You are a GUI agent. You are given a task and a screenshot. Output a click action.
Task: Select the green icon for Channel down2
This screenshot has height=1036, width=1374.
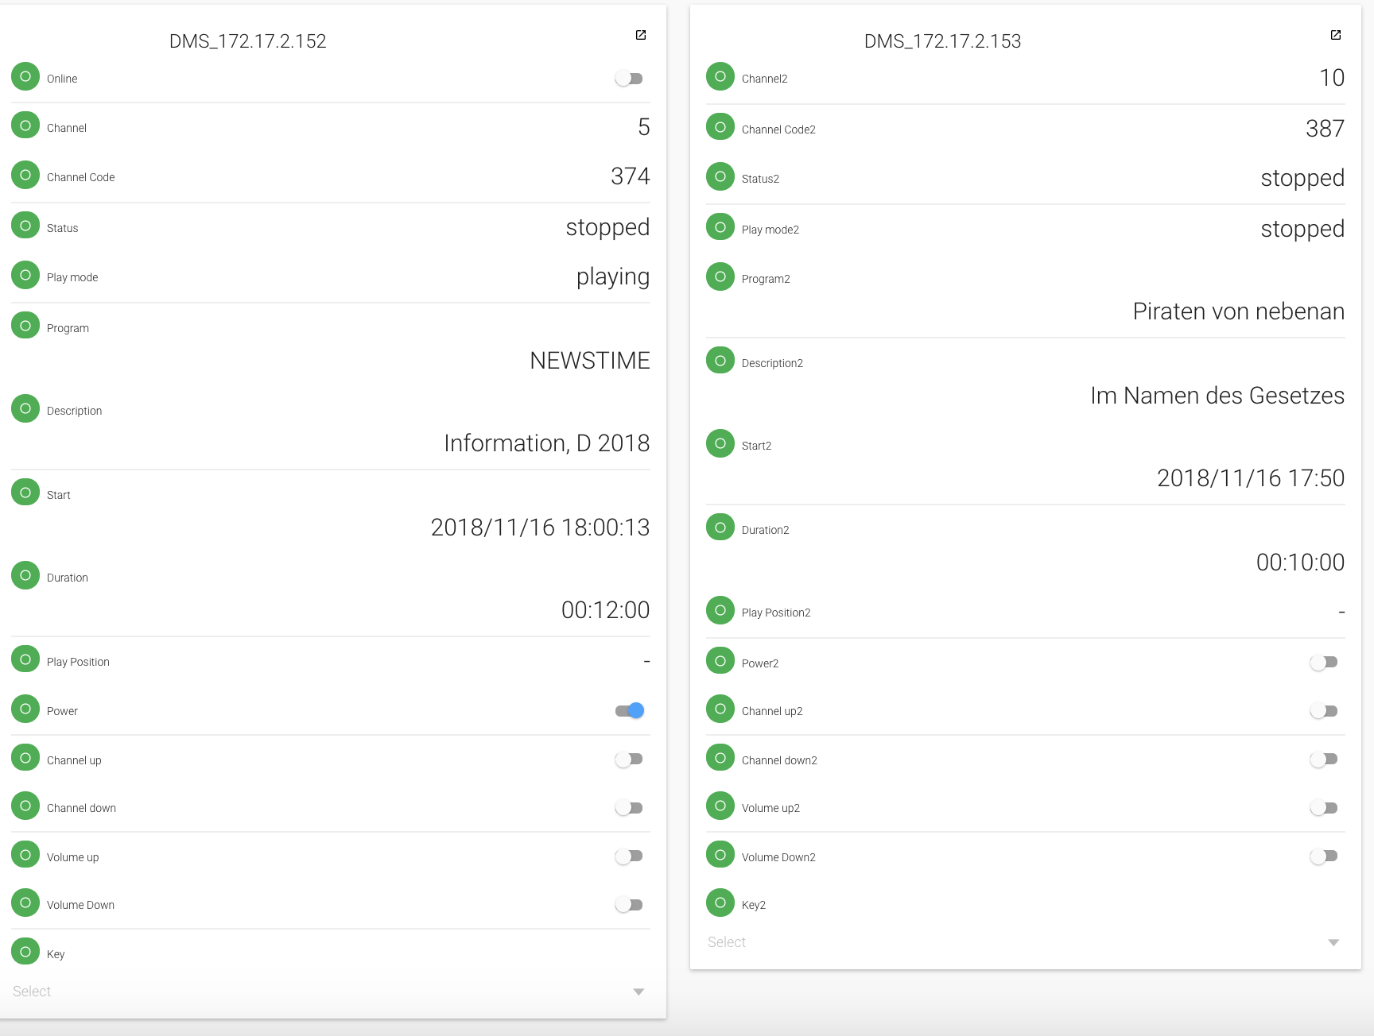coord(720,759)
